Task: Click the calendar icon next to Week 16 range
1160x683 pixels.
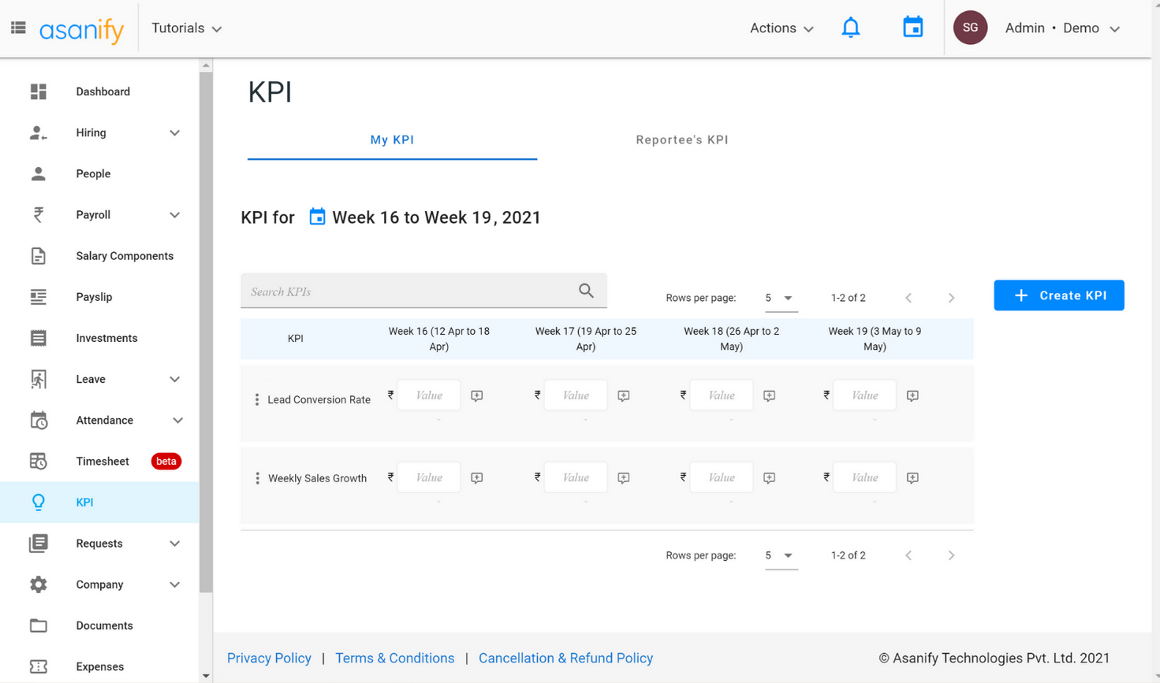Action: pyautogui.click(x=317, y=217)
